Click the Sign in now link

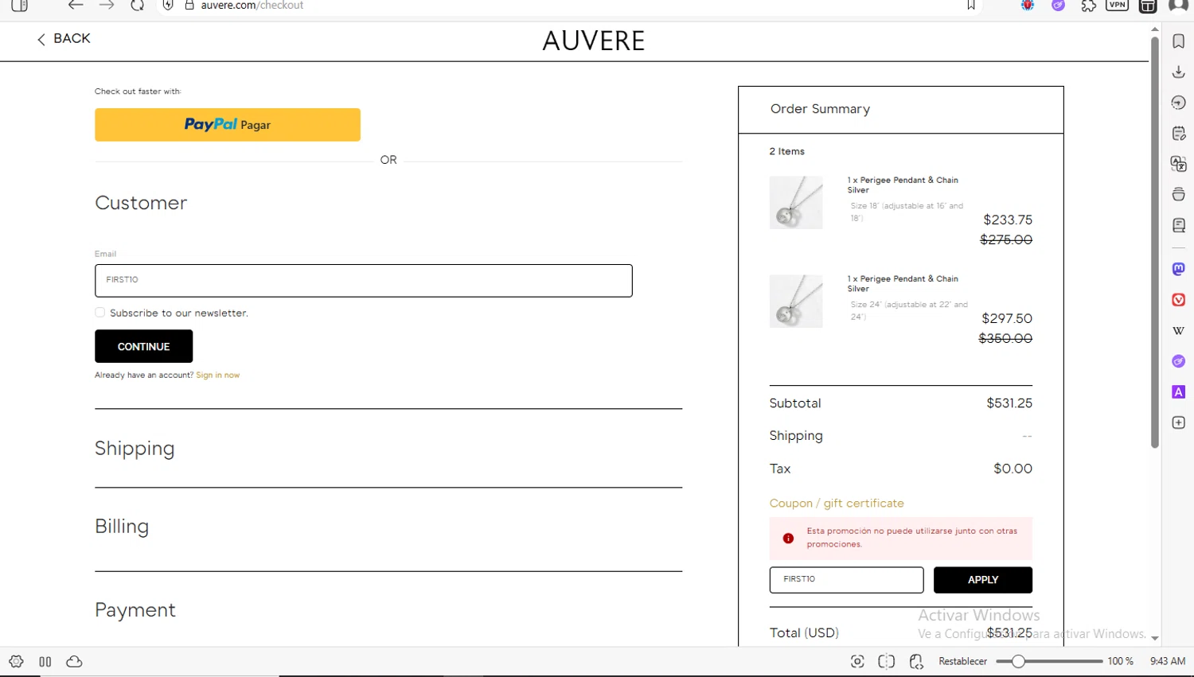[x=217, y=375]
